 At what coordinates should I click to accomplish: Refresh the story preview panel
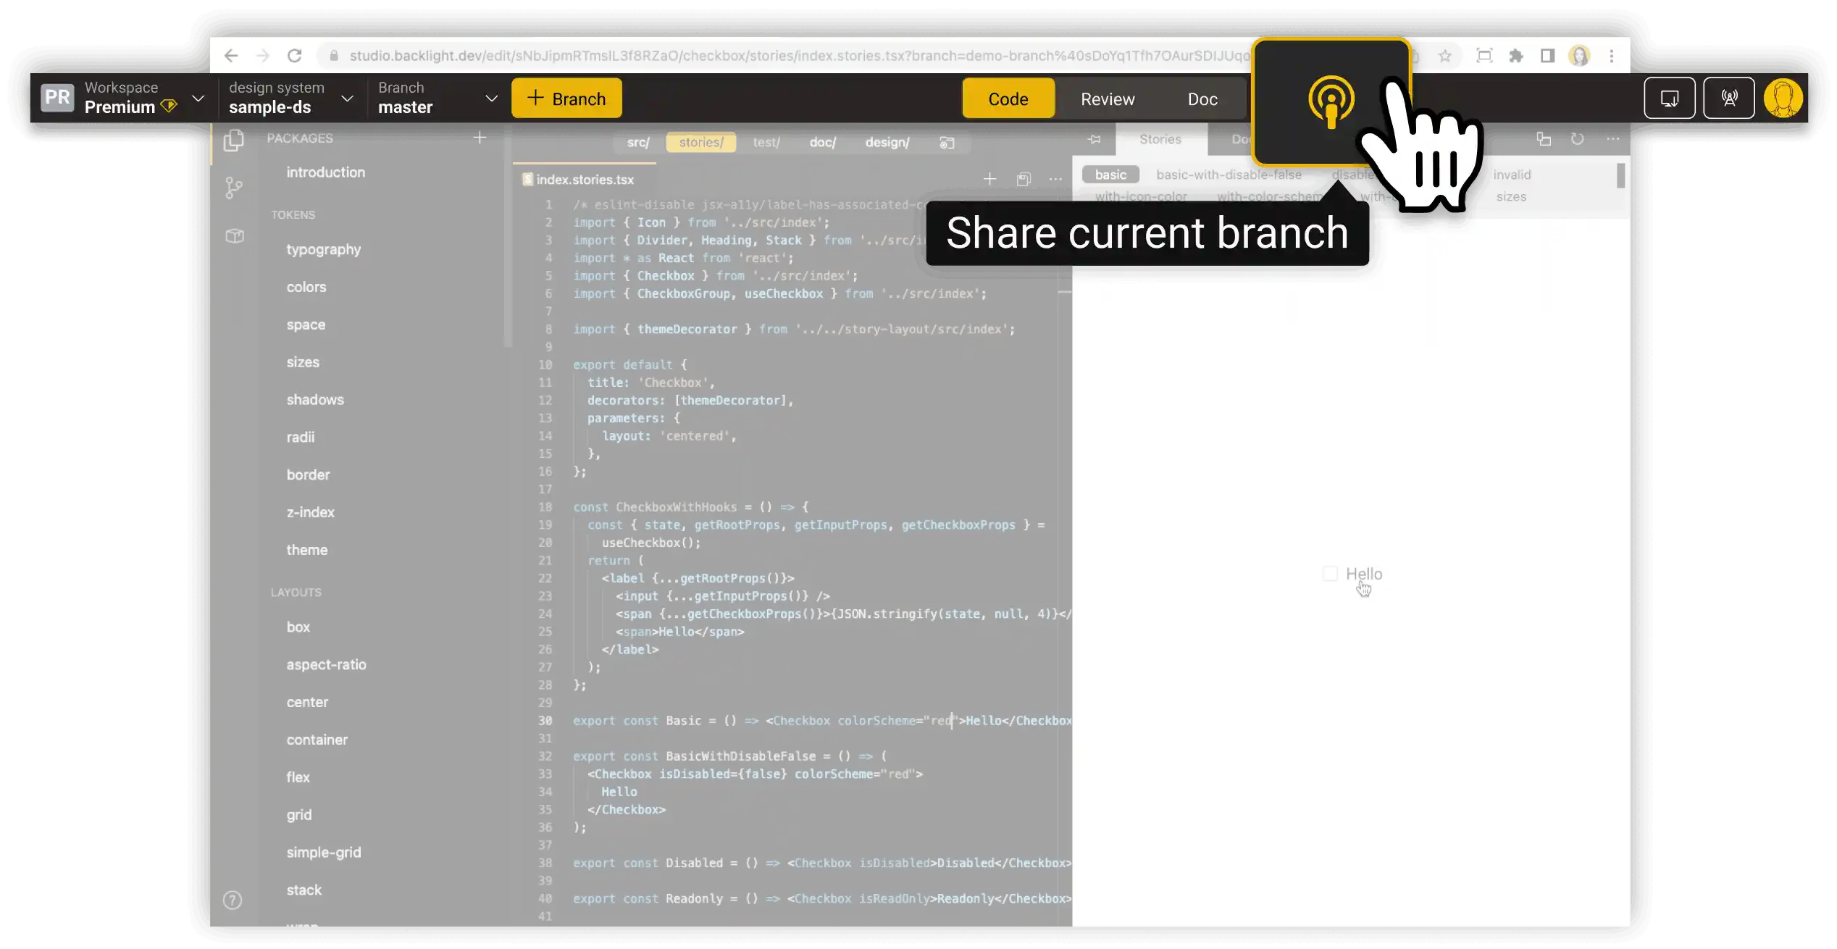(1578, 139)
